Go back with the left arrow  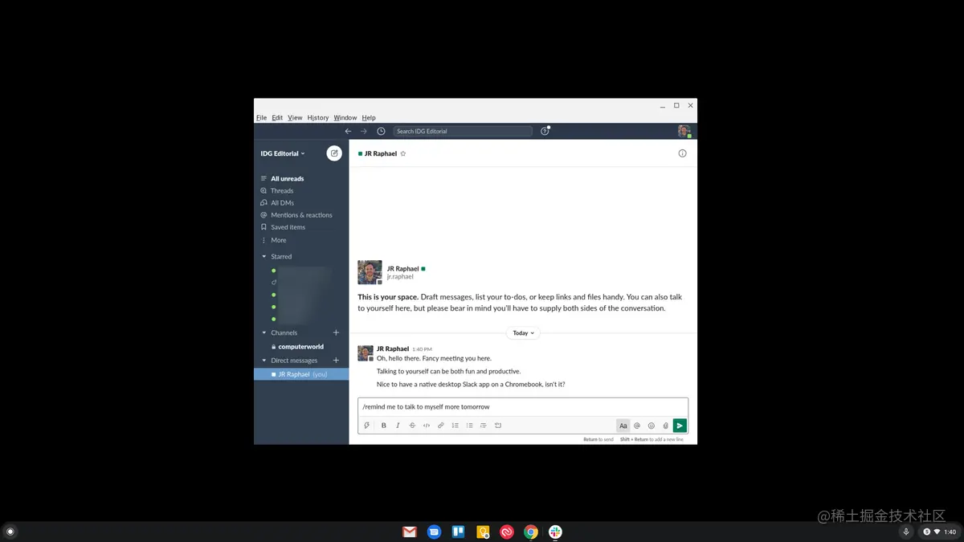348,131
